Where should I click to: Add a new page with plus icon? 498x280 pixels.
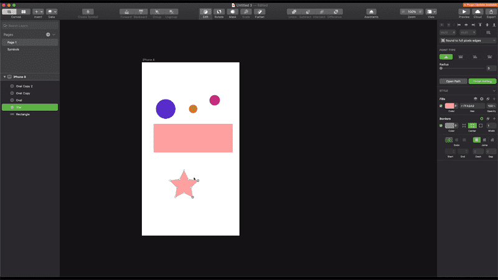48,35
